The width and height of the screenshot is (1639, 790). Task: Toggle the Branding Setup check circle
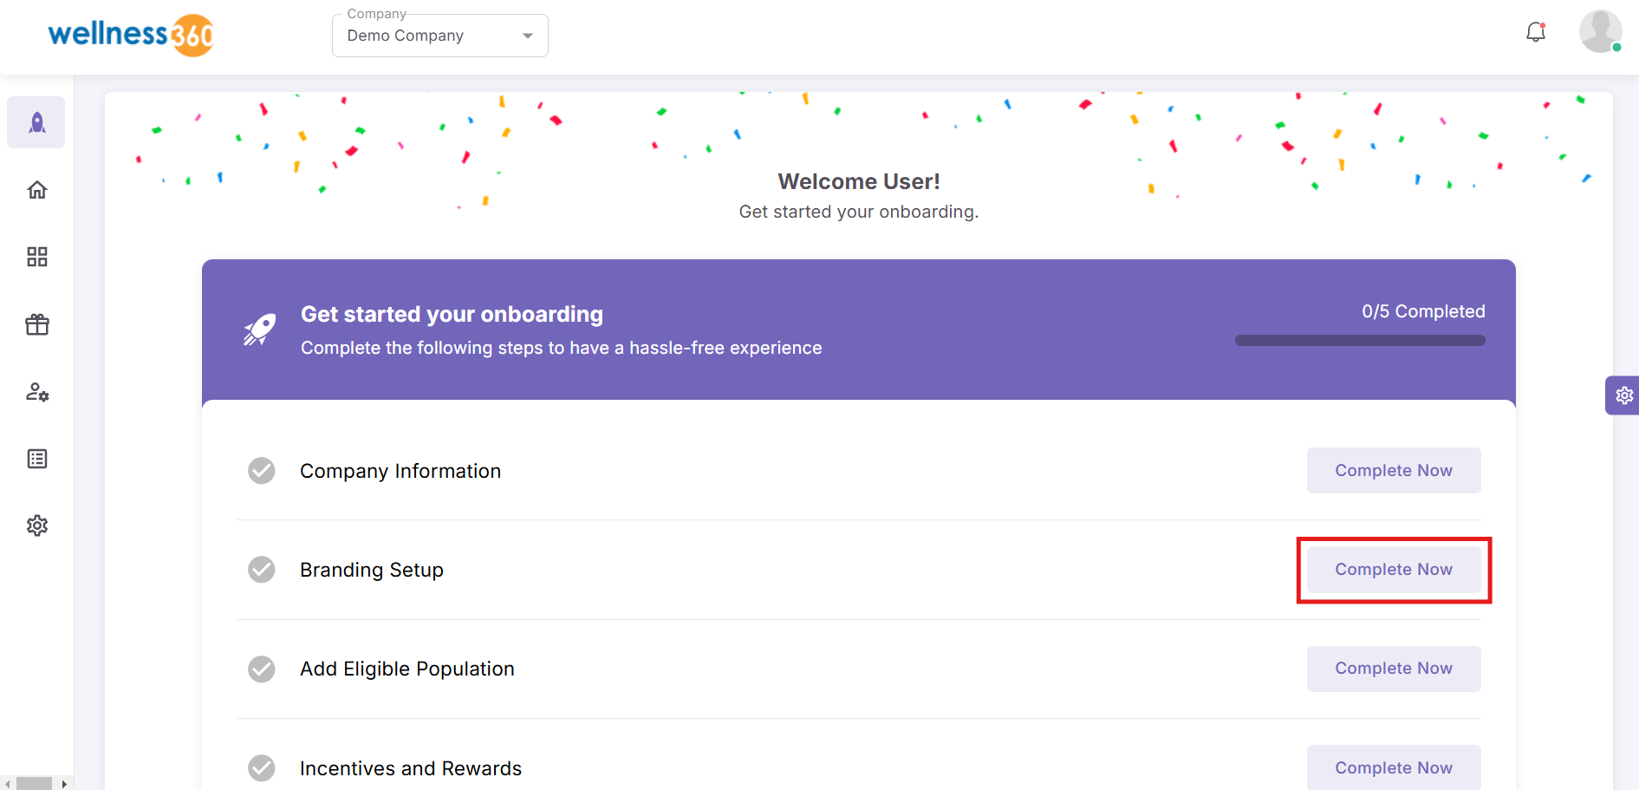pos(262,570)
